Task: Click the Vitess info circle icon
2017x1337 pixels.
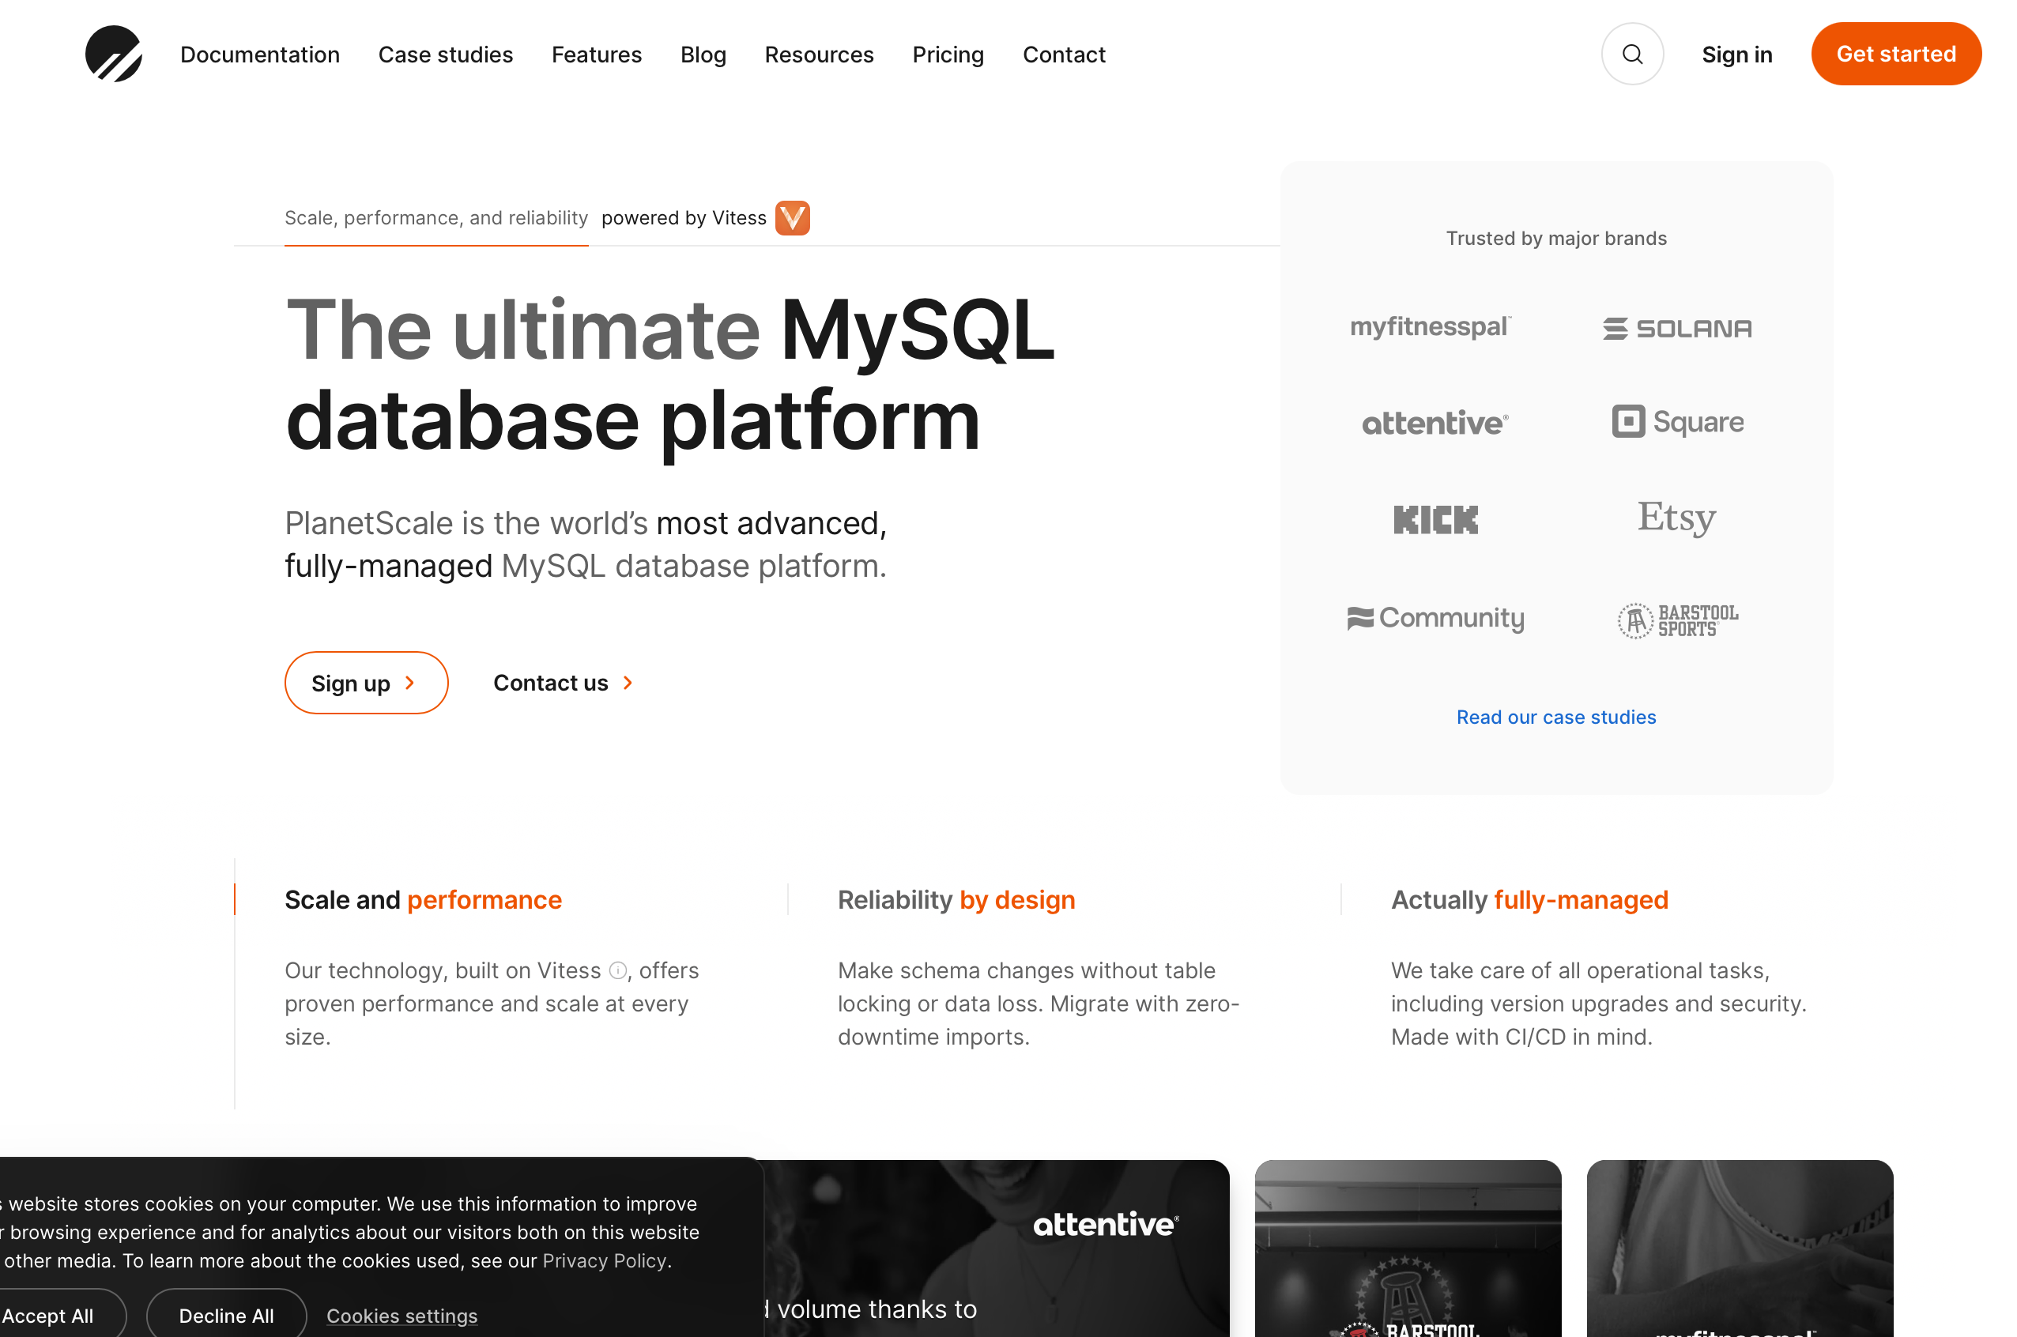Action: tap(617, 970)
